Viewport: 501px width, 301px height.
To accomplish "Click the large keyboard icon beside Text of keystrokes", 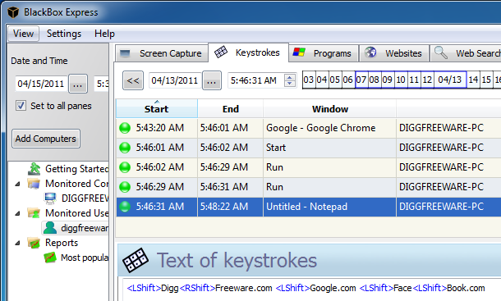I will click(136, 260).
